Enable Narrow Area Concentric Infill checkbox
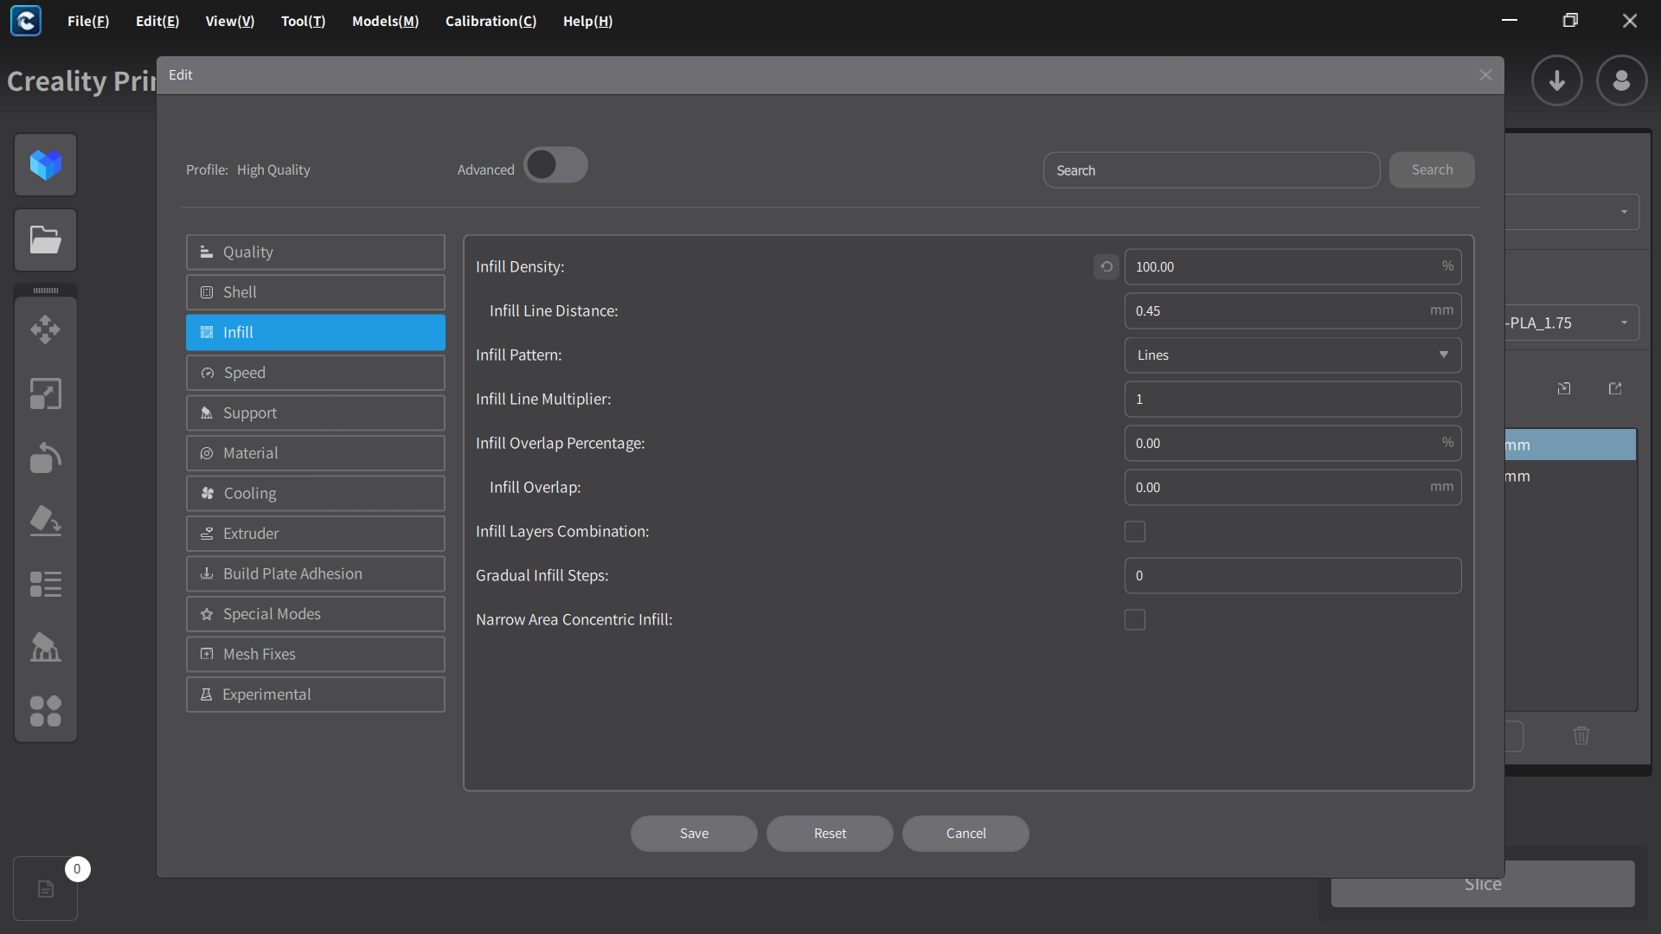1661x934 pixels. 1135,620
